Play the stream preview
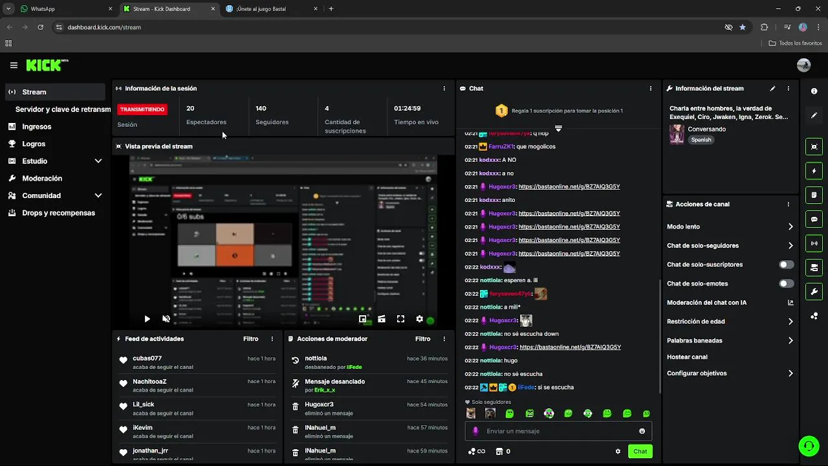Viewport: 828px width, 466px height. (x=147, y=319)
